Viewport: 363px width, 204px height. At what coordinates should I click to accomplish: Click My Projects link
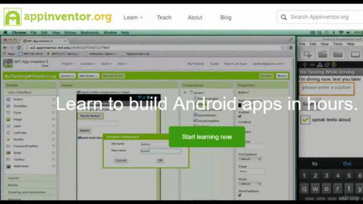tap(196, 63)
